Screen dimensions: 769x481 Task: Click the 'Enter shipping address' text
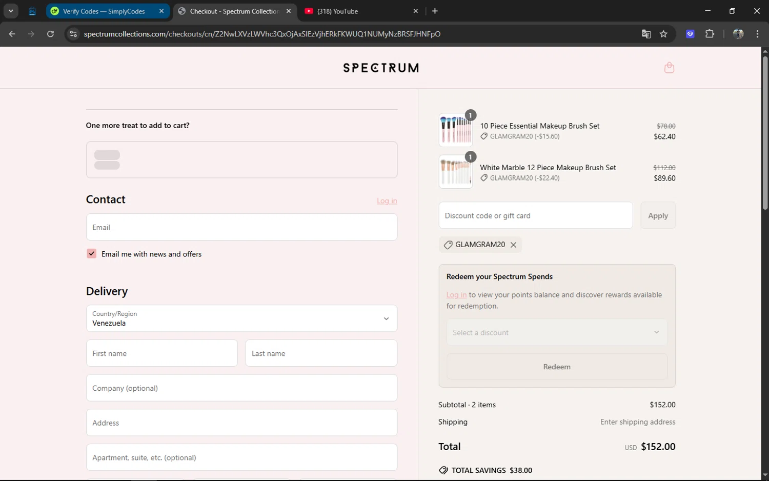point(638,422)
